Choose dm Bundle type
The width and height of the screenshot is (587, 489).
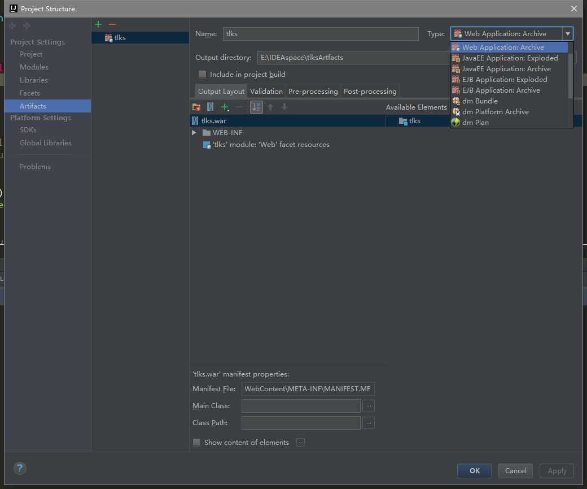tap(509, 101)
